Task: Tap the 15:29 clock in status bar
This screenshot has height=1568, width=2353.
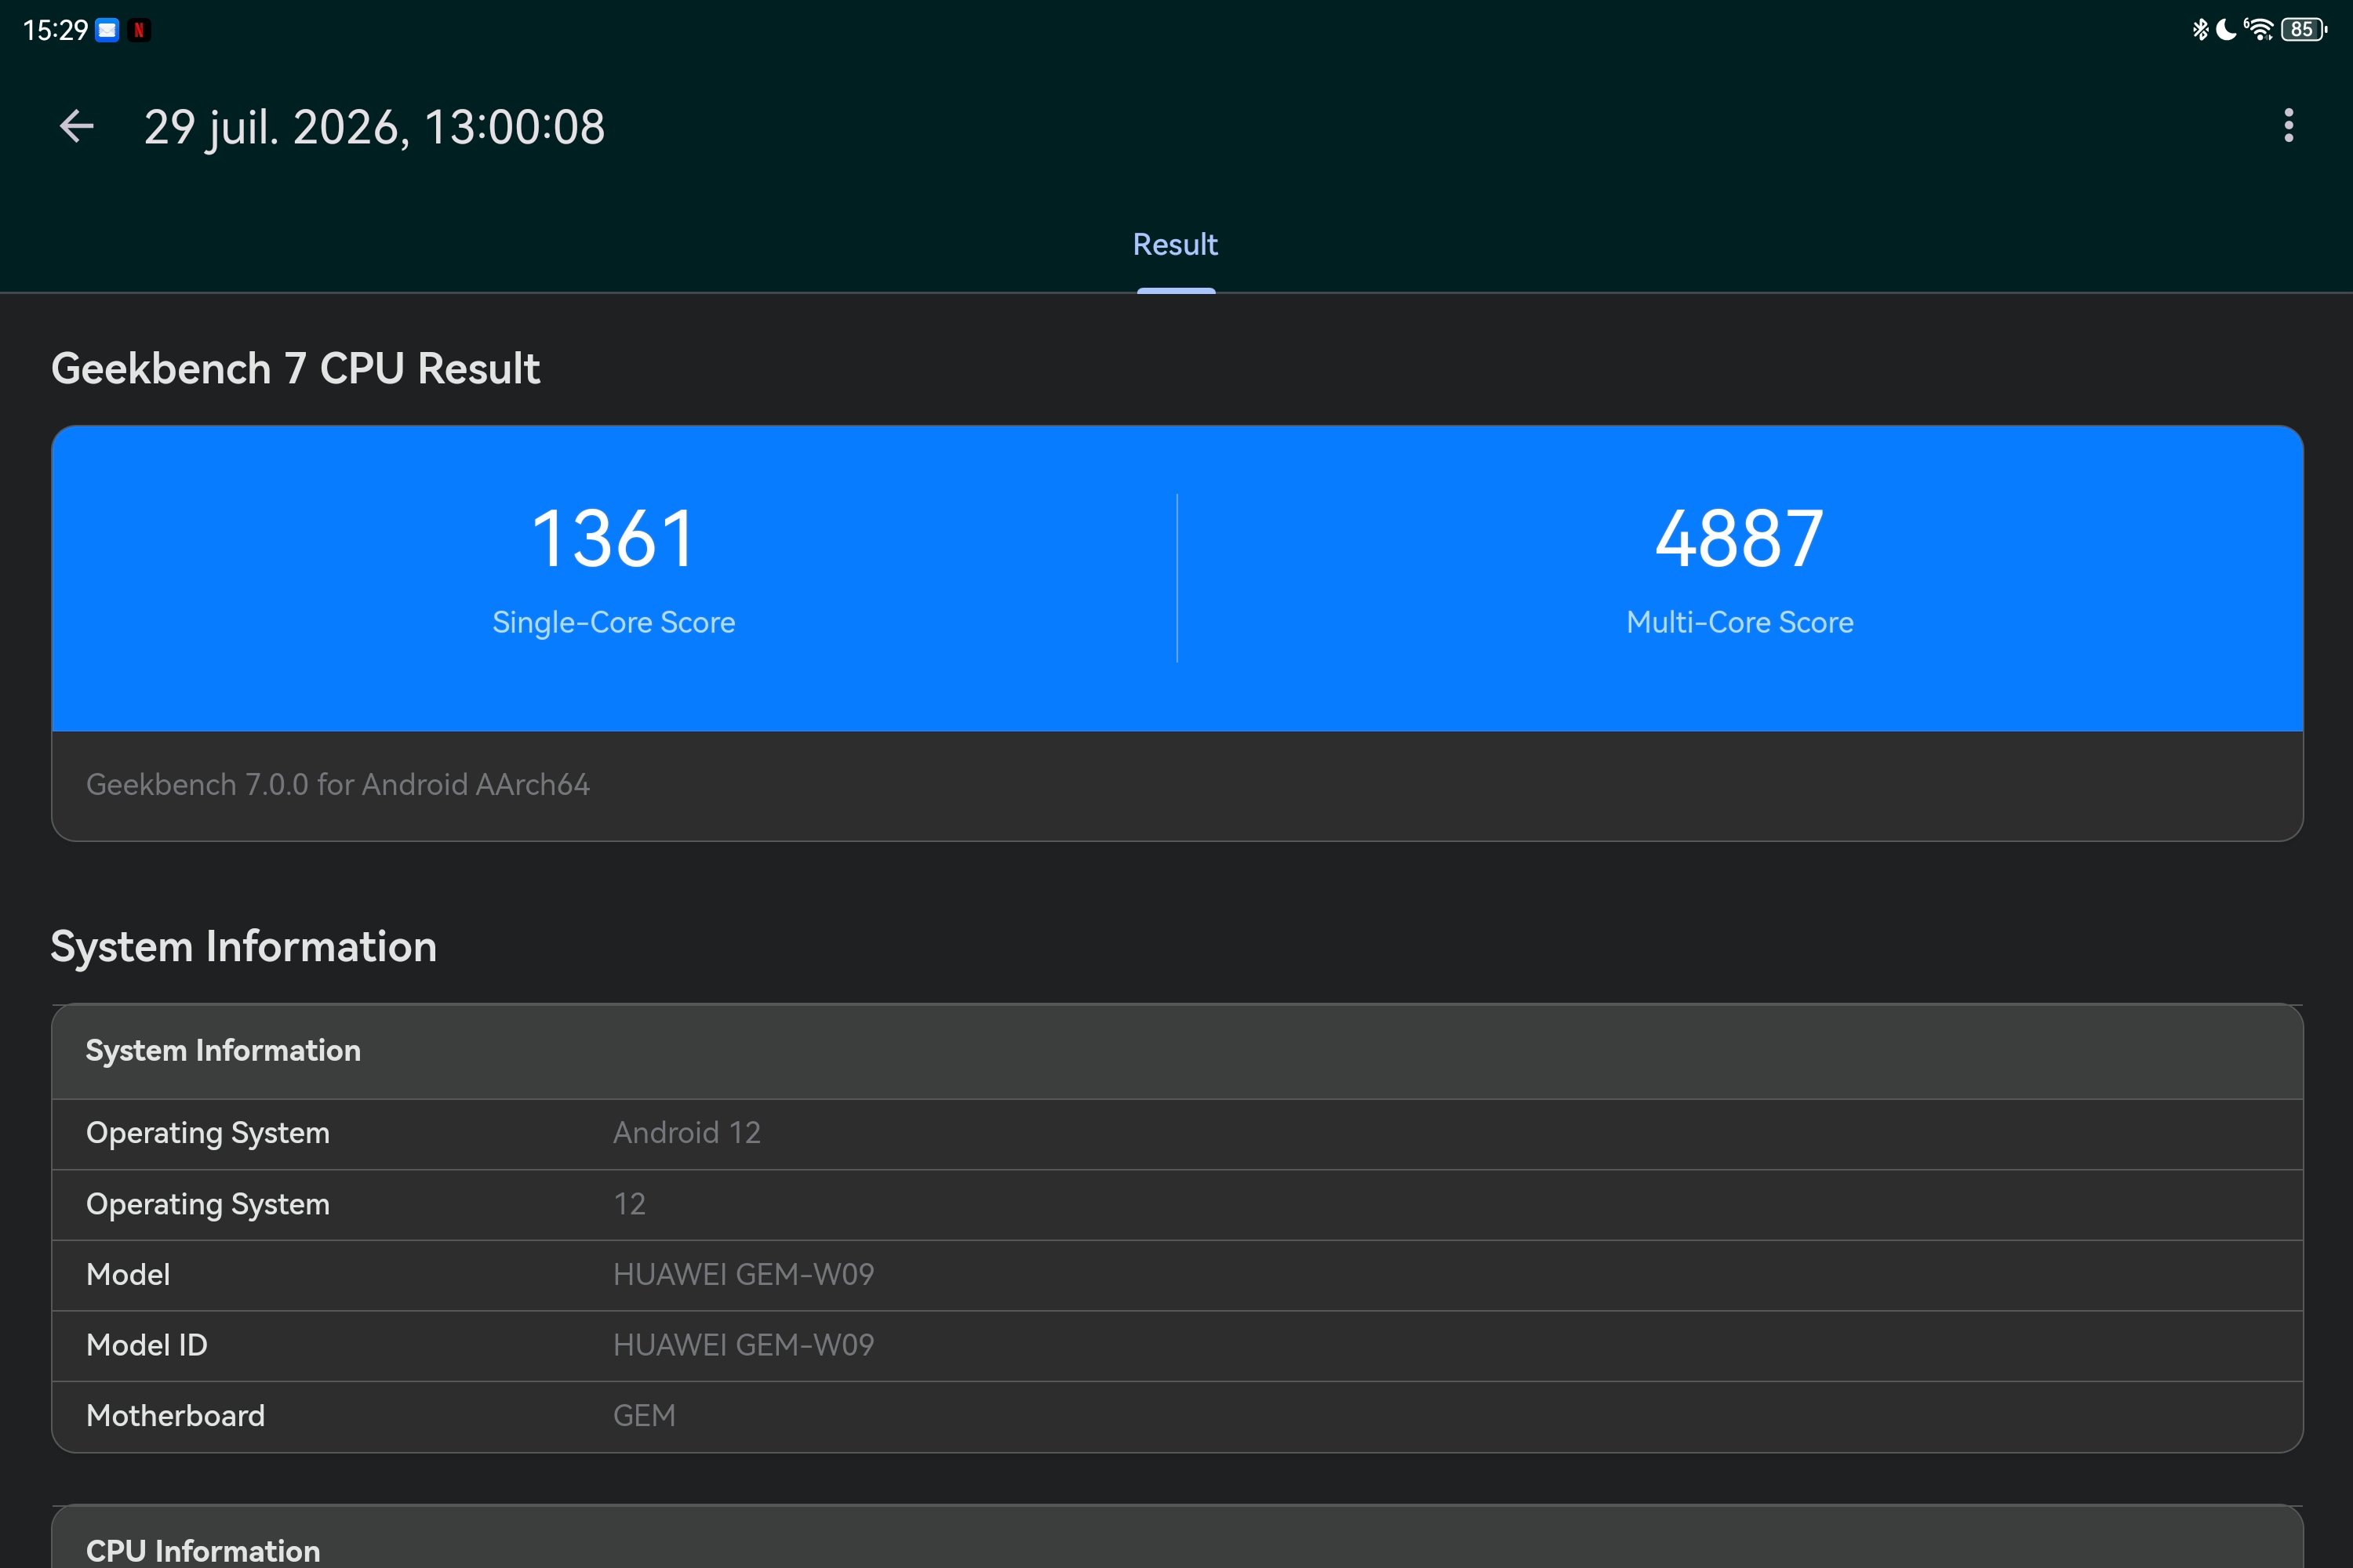Action: click(x=55, y=30)
